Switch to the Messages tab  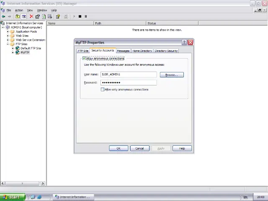[x=123, y=51]
